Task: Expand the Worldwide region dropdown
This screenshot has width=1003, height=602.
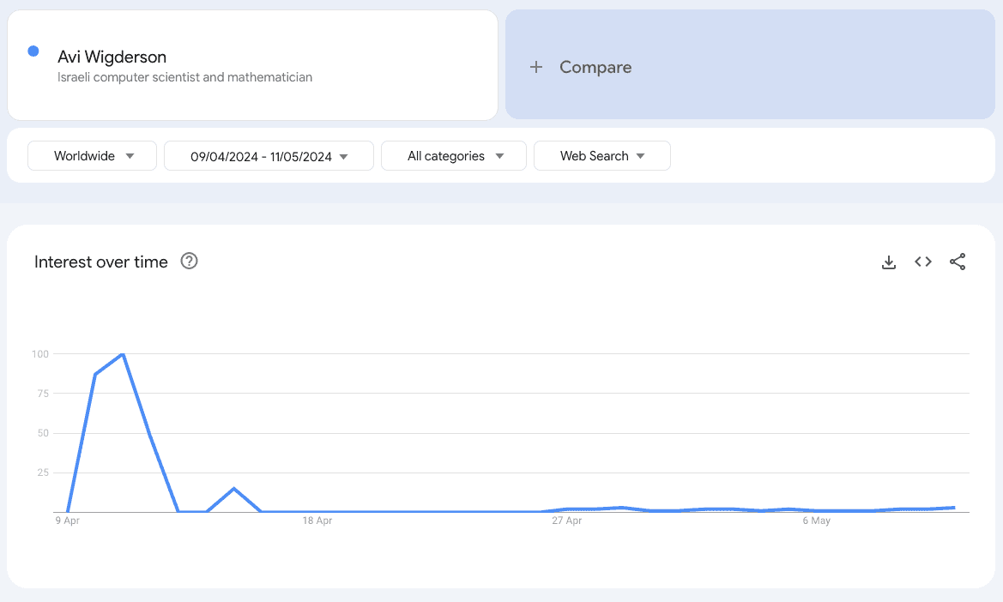Action: click(x=93, y=156)
